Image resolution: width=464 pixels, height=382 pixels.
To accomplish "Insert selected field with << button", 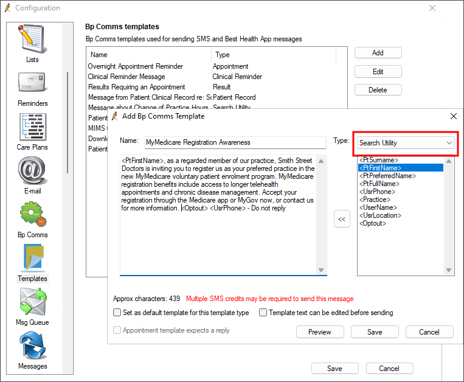I will pyautogui.click(x=342, y=219).
